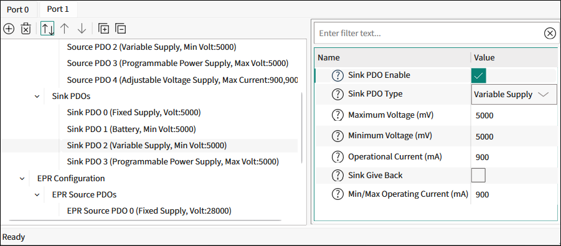Screen dimensions: 561x246
Task: Click the Sink Give Back label
Action: [375, 175]
